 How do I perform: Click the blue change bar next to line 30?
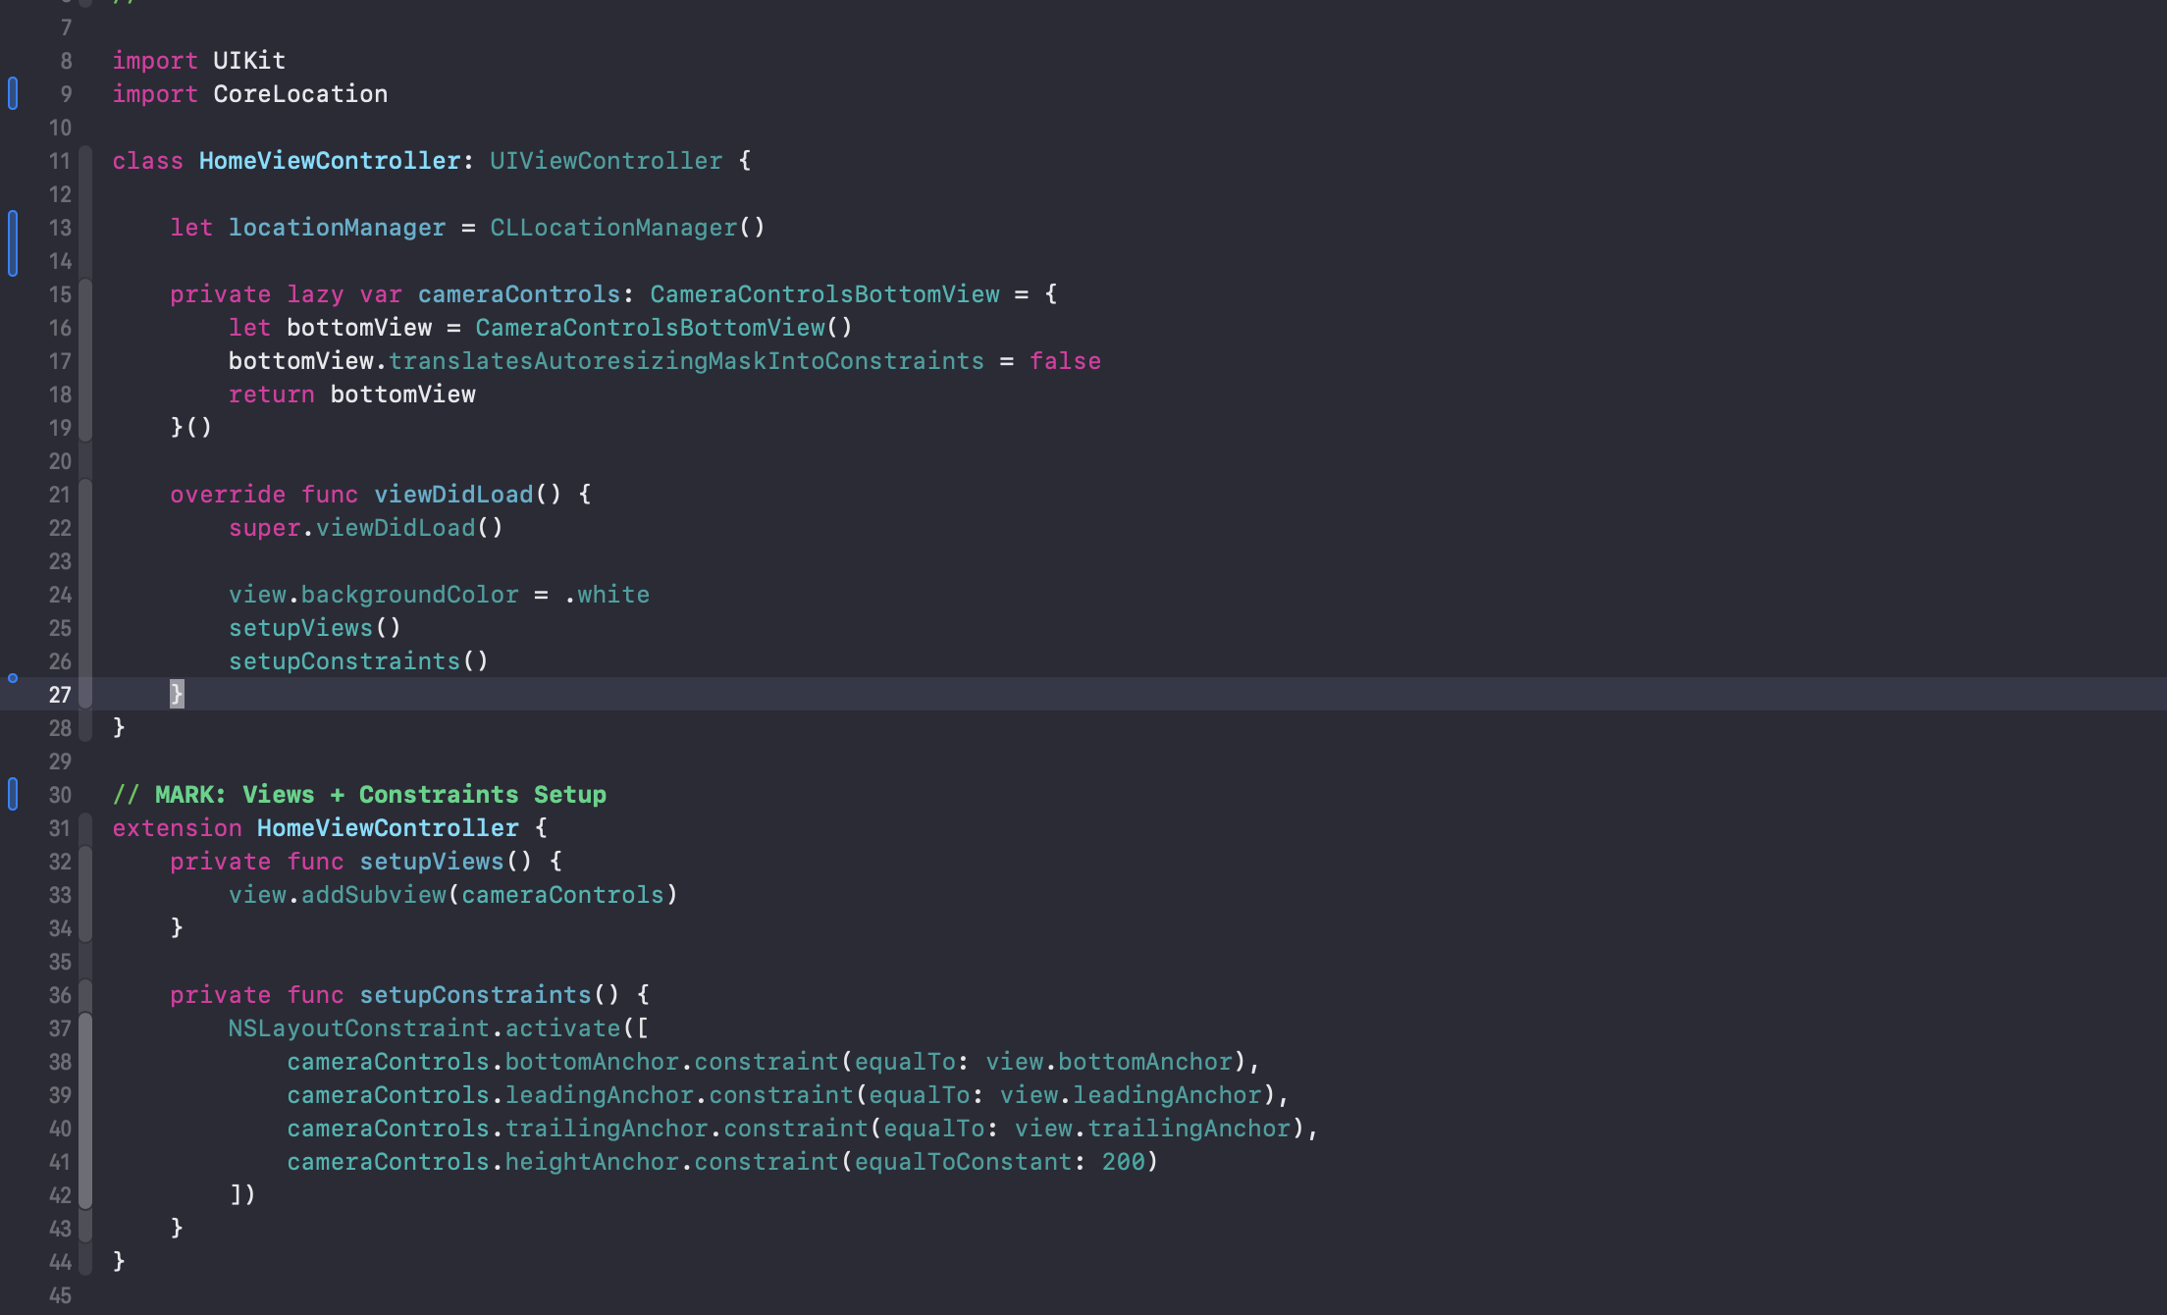coord(13,793)
